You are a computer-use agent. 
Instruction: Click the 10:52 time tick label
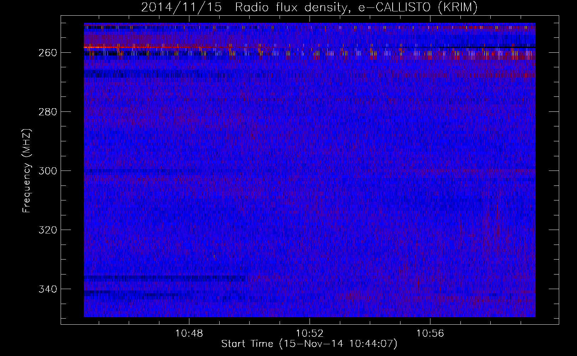coord(310,334)
